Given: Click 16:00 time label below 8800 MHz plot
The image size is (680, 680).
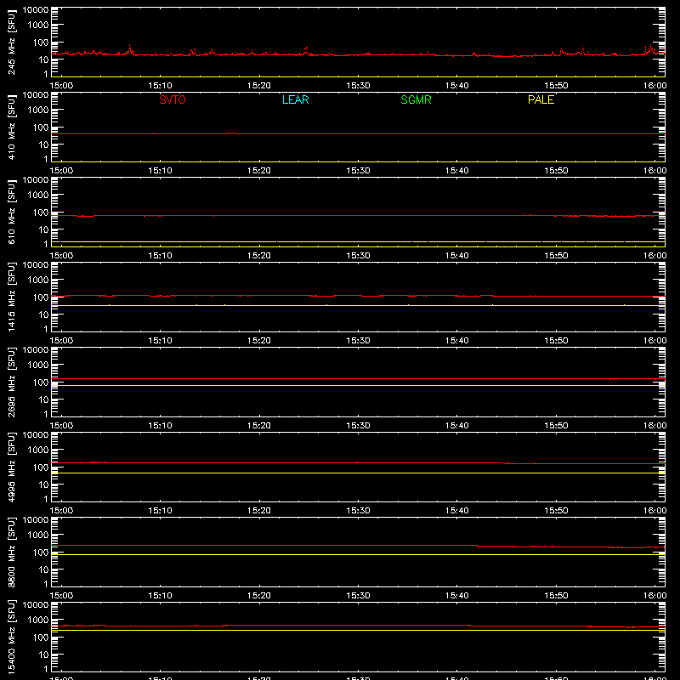Looking at the screenshot, I should tap(654, 596).
